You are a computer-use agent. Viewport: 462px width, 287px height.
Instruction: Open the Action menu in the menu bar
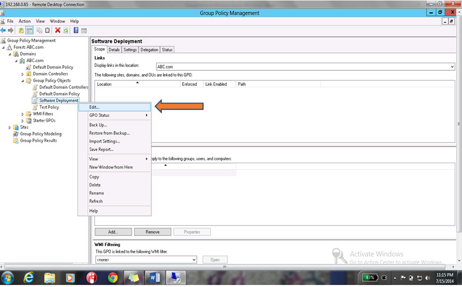[24, 21]
